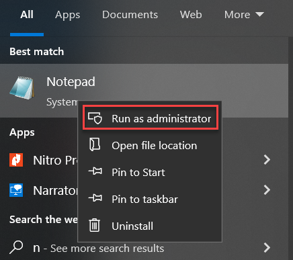The image size is (293, 260).
Task: Select Run as administrator from context menu
Action: [151, 118]
